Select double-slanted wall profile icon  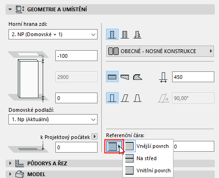tap(137, 98)
